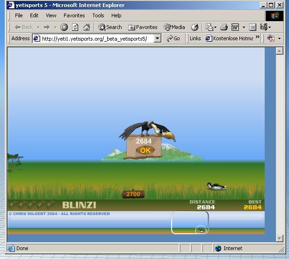Screen dimensions: 289x259
Task: Expand the Links overflow chevron
Action: 258,37
